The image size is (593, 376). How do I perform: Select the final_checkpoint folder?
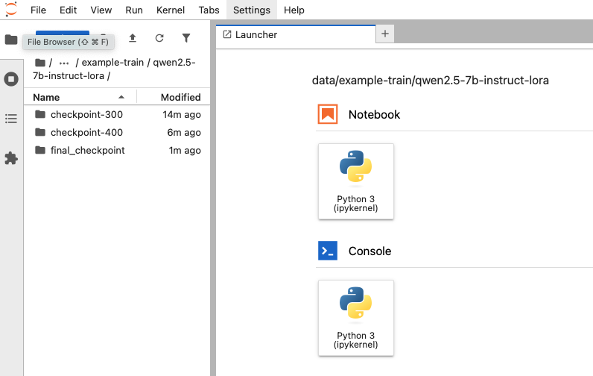(87, 151)
